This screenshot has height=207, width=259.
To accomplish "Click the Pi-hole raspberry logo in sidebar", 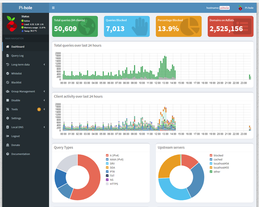I will click(x=12, y=24).
